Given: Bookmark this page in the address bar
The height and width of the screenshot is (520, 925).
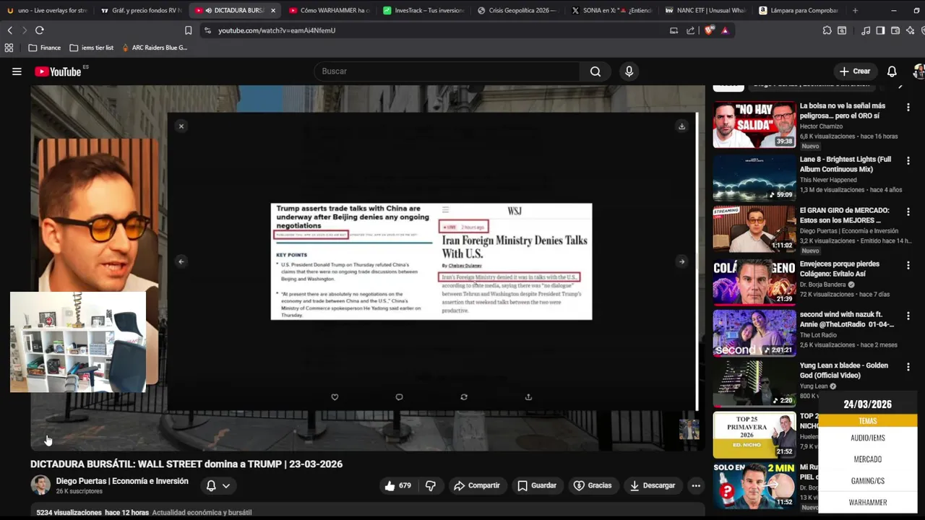Looking at the screenshot, I should 189,30.
